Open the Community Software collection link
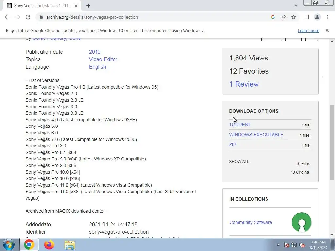335x251 pixels. tap(251, 222)
